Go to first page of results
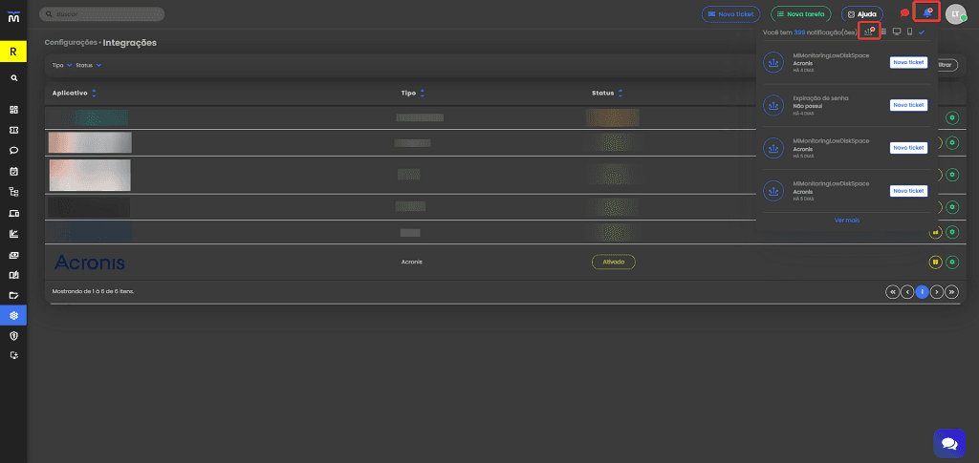The width and height of the screenshot is (979, 463). pyautogui.click(x=892, y=291)
